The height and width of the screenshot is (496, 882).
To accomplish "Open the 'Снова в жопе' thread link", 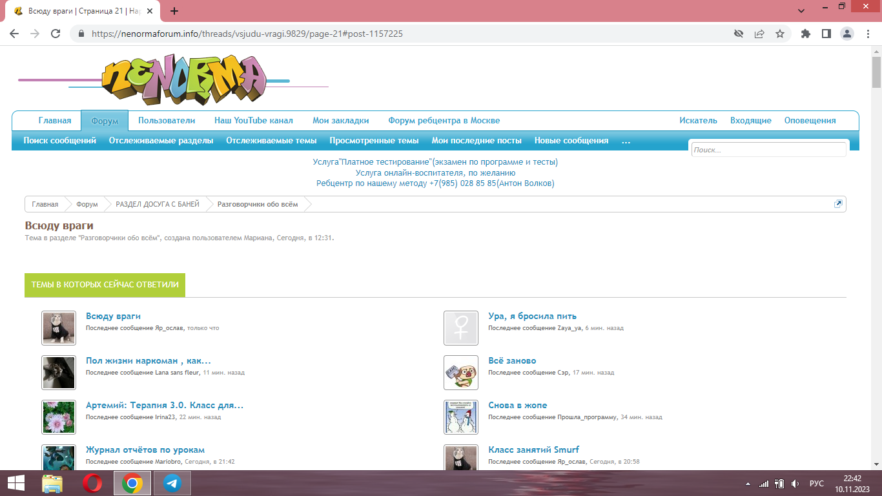I will (x=517, y=406).
